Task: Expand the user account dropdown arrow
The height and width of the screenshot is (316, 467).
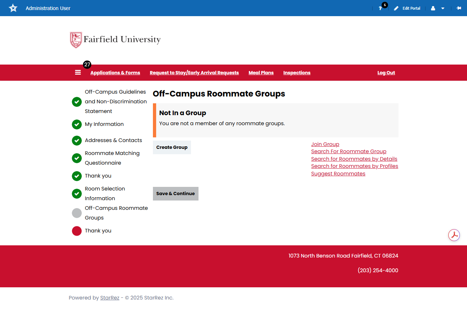Action: [x=443, y=8]
